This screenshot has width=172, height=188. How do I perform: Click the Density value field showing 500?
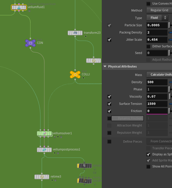tap(157, 82)
